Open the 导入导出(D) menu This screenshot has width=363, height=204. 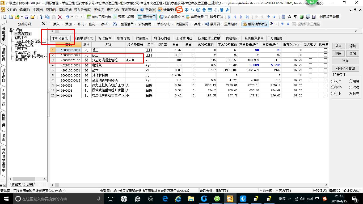83,10
